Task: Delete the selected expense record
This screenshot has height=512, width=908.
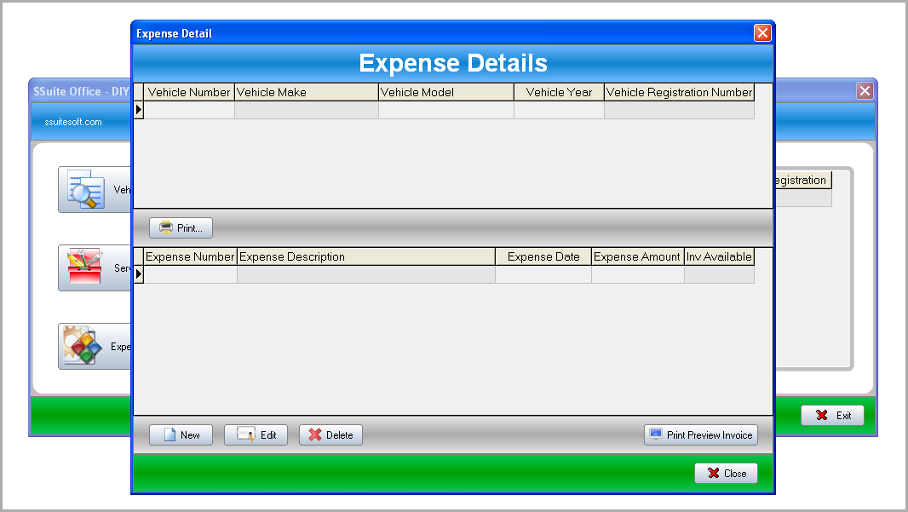Action: pos(330,435)
